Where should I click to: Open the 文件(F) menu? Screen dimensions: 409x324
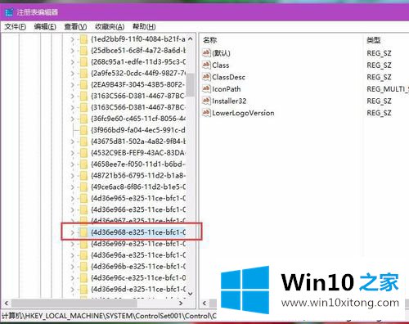click(x=16, y=27)
